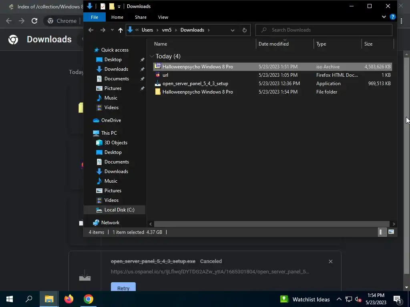Click Downloads segment in the address bar
Image resolution: width=410 pixels, height=307 pixels.
[192, 30]
